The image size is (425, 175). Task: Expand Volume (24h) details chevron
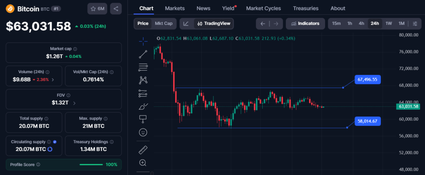point(53,80)
